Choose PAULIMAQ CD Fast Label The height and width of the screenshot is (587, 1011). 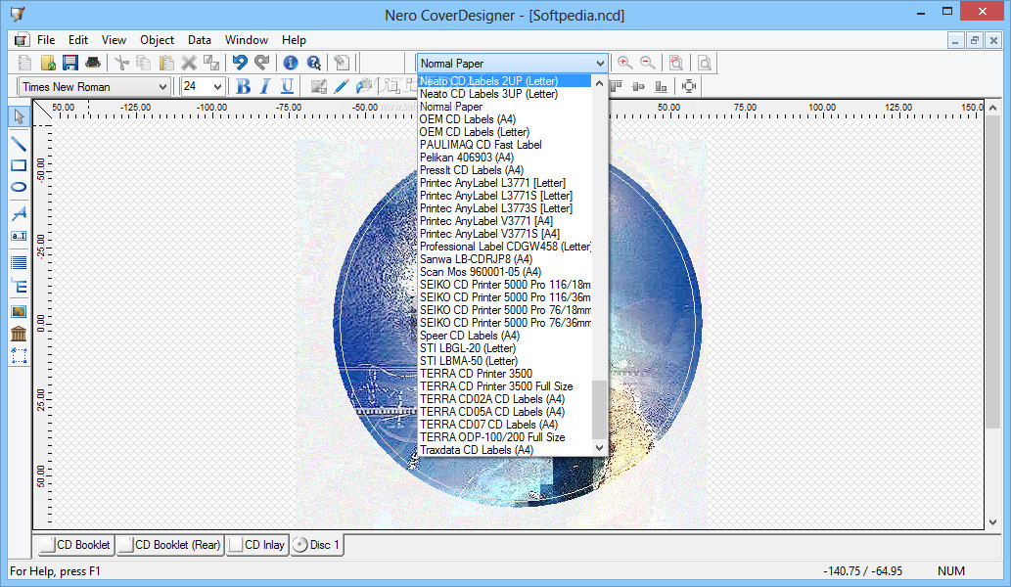point(504,145)
